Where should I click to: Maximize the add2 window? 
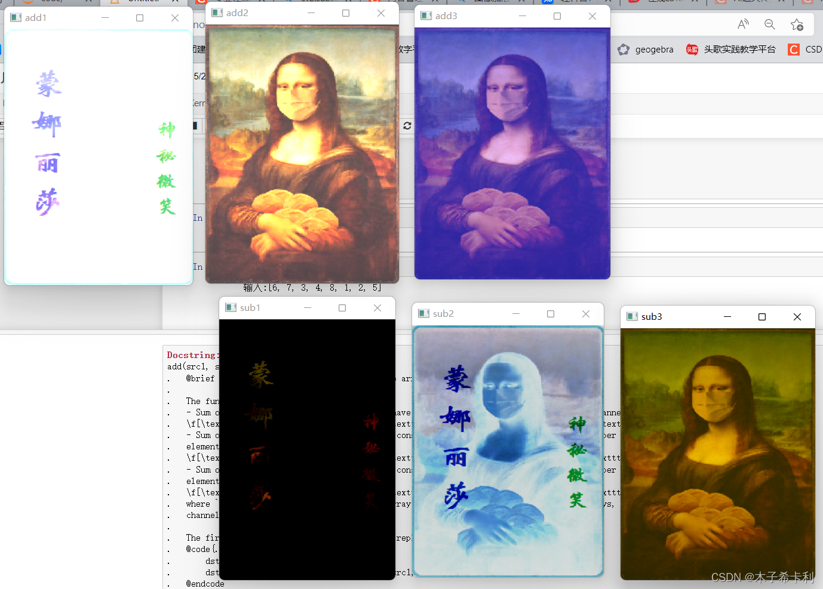pos(346,13)
